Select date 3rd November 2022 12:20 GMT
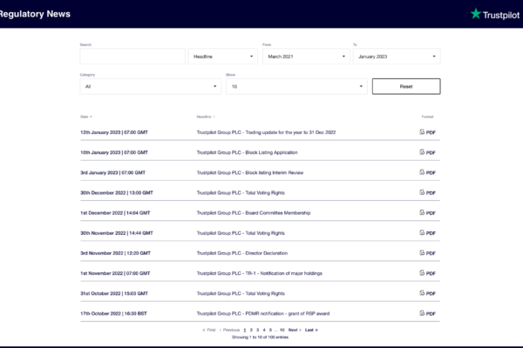523x348 pixels. (115, 253)
